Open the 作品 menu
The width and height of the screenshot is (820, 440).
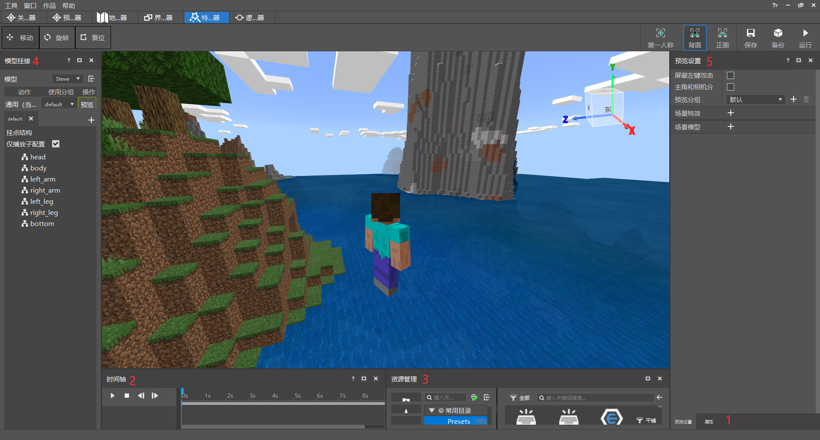[x=50, y=6]
